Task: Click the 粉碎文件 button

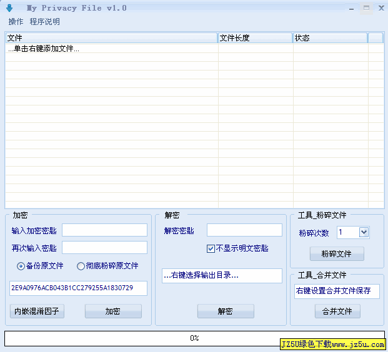Action: point(337,253)
